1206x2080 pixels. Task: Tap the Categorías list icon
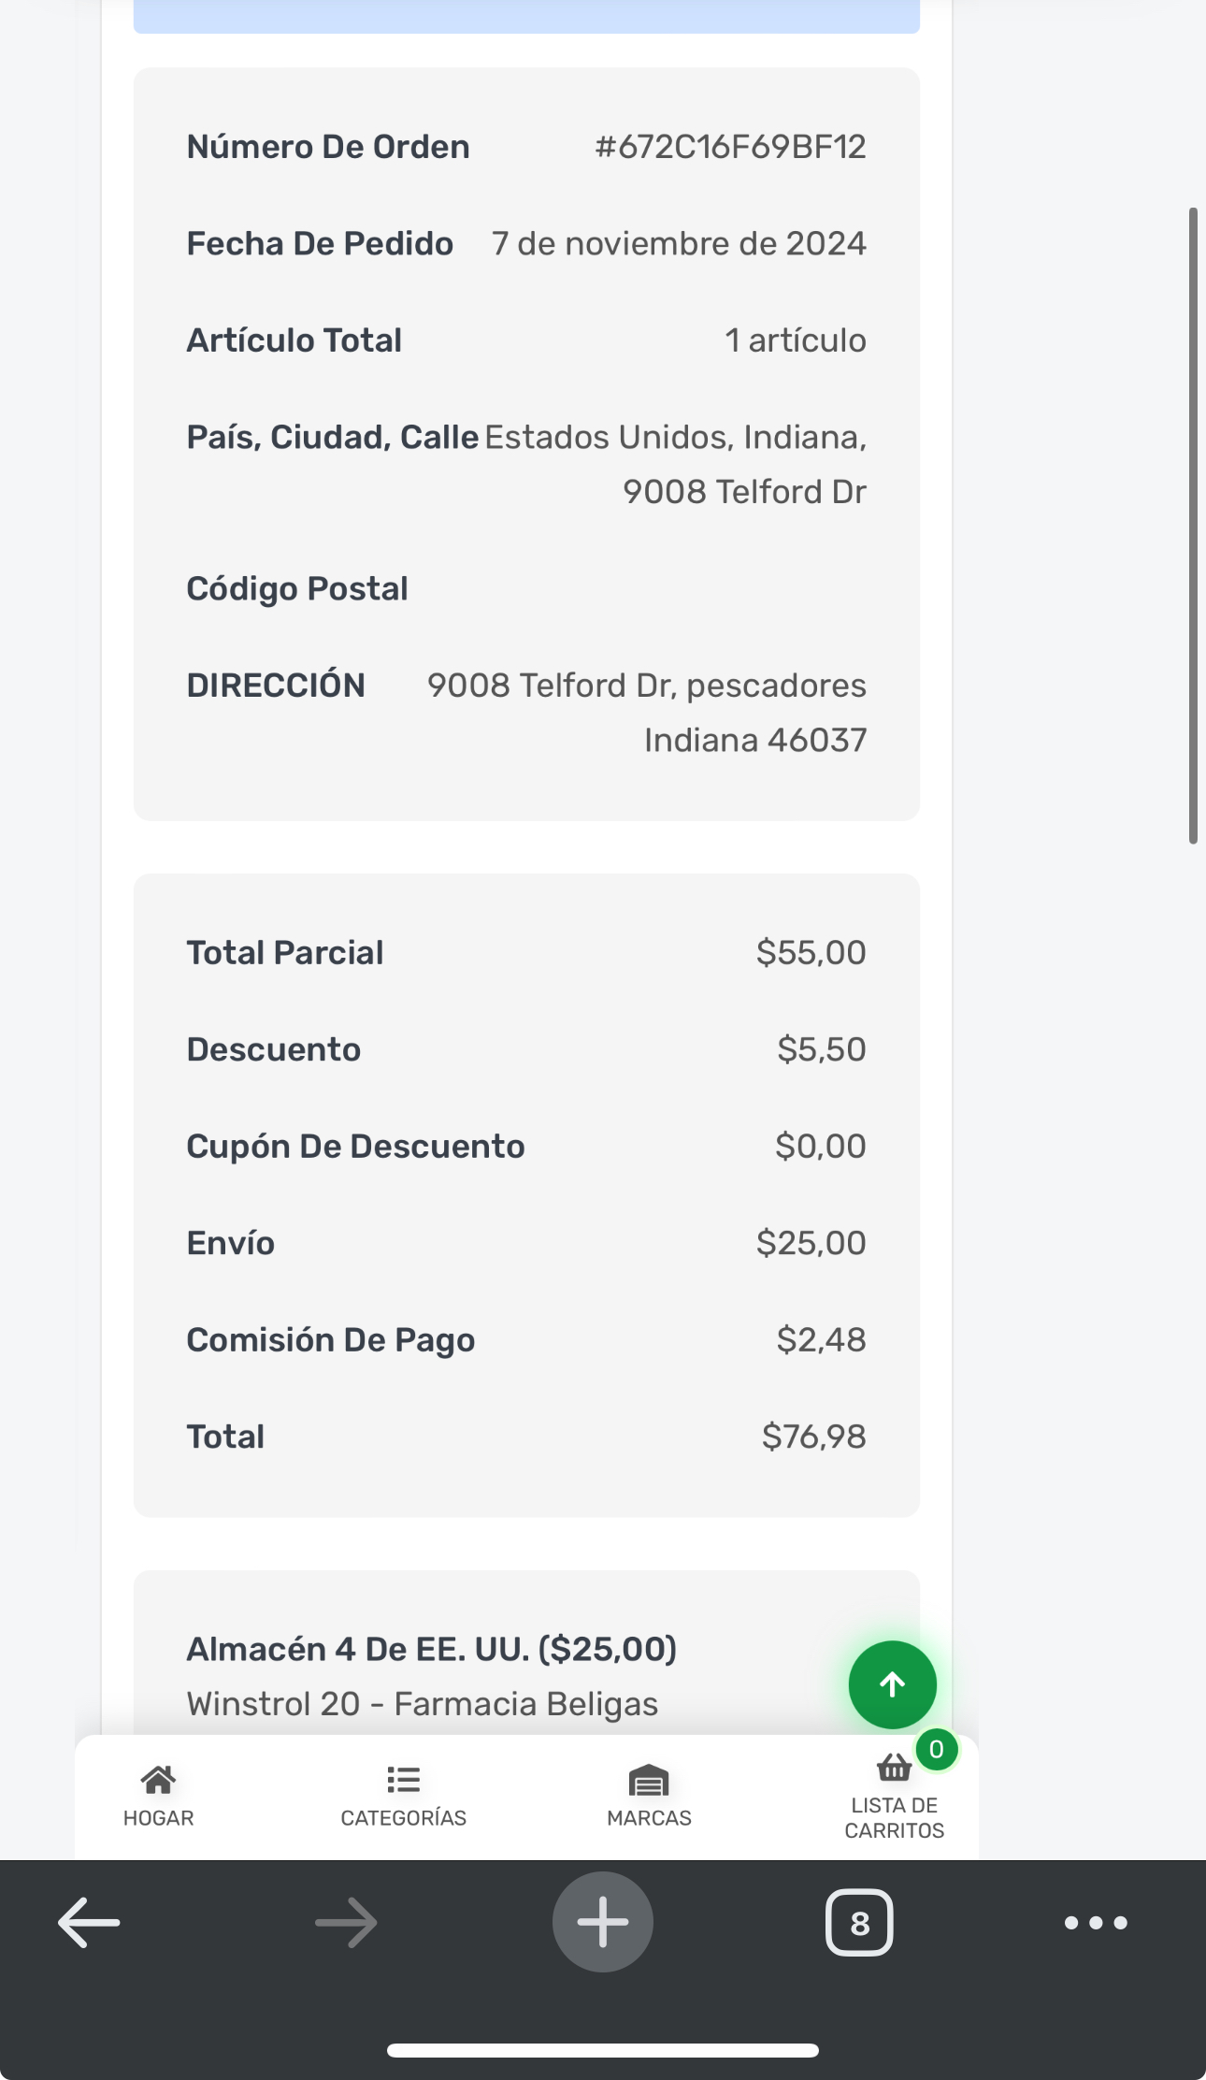[x=403, y=1780]
